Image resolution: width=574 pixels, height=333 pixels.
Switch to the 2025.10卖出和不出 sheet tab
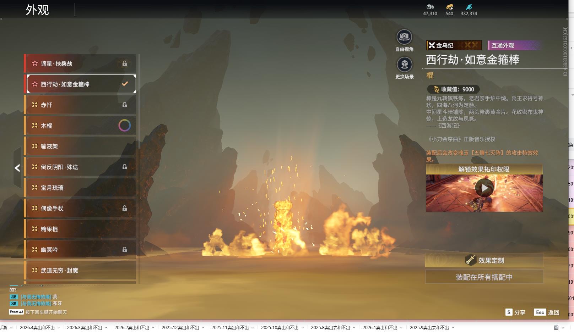pos(280,328)
